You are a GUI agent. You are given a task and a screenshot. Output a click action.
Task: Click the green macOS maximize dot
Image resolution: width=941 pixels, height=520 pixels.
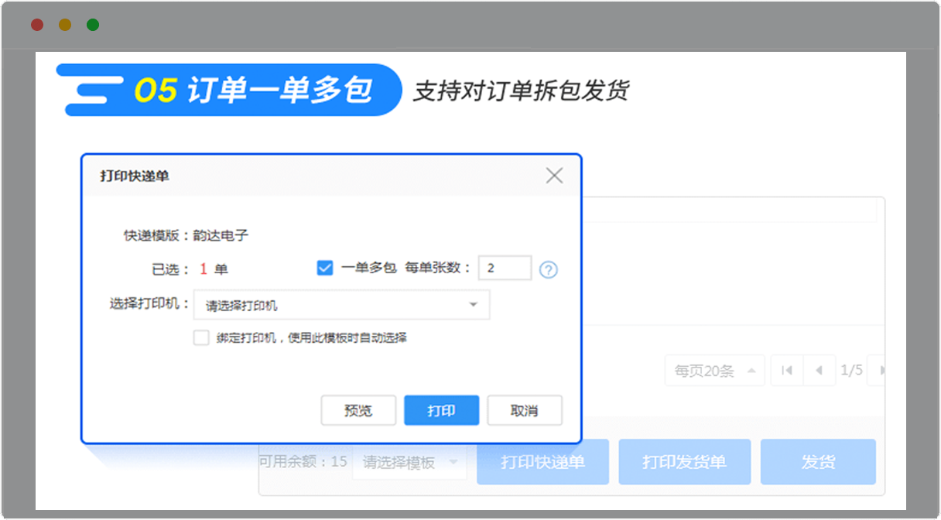click(x=93, y=25)
